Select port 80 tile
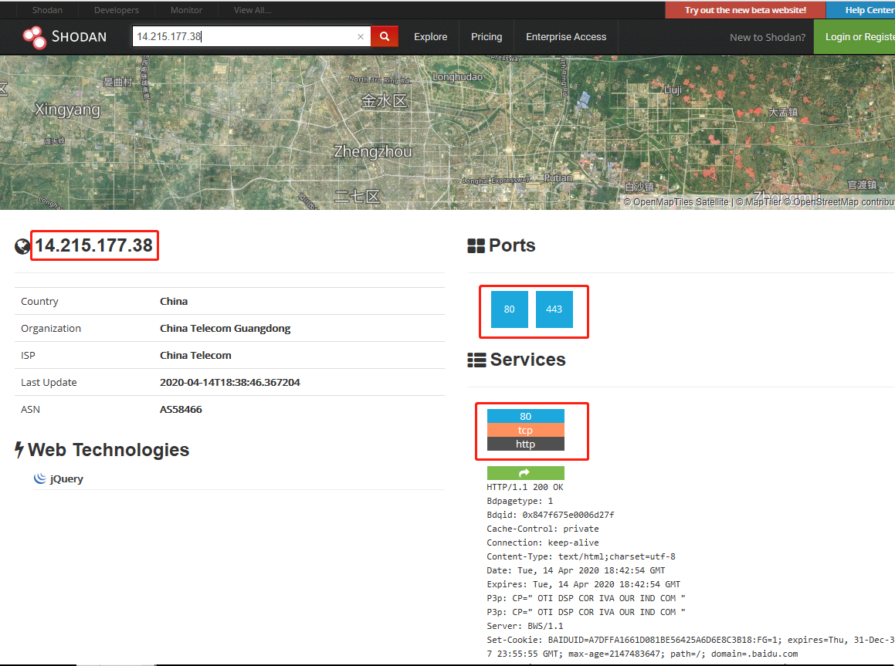This screenshot has width=895, height=666. 509,309
